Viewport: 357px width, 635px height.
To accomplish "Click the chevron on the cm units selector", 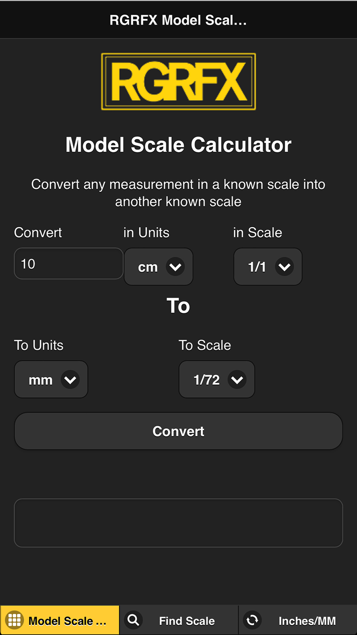I will pyautogui.click(x=176, y=266).
